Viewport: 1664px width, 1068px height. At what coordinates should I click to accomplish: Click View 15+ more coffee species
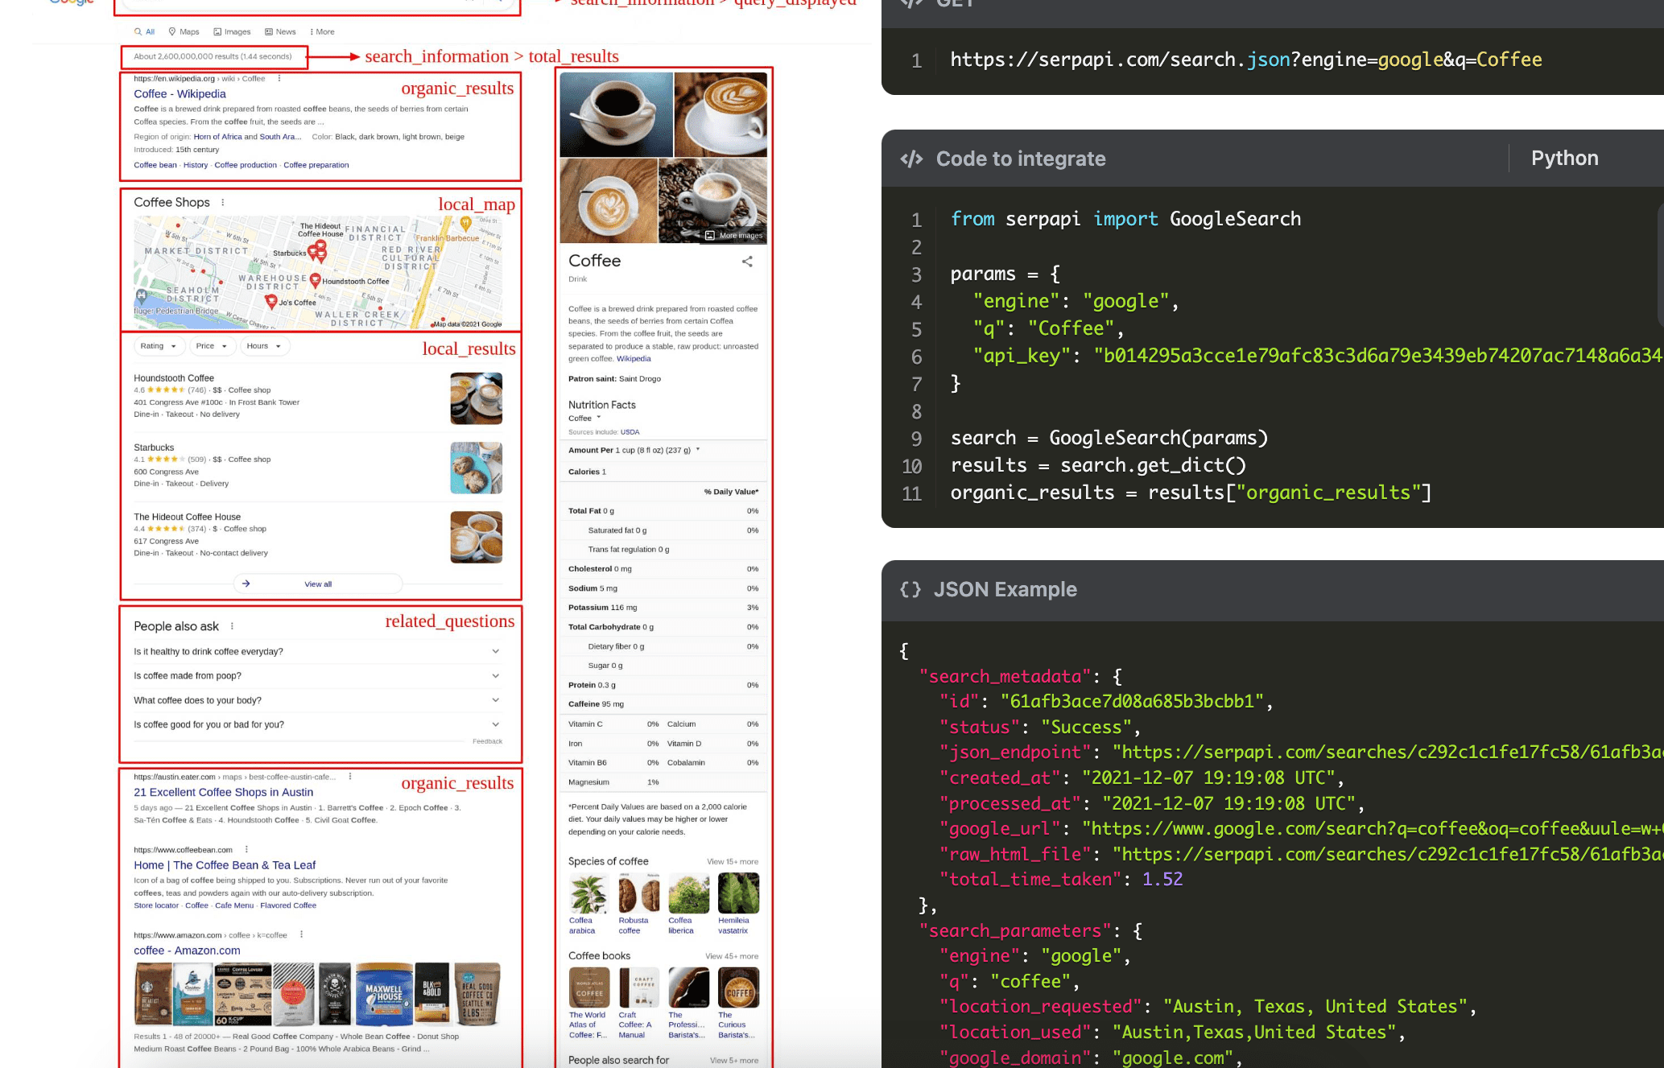click(x=733, y=862)
